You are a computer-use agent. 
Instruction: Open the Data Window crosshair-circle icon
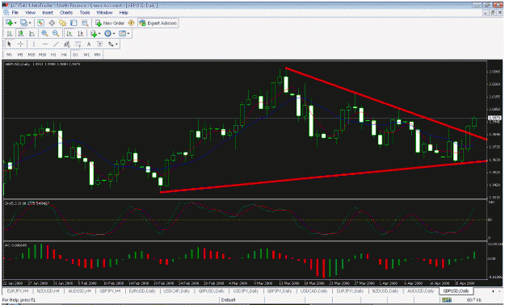coord(52,23)
